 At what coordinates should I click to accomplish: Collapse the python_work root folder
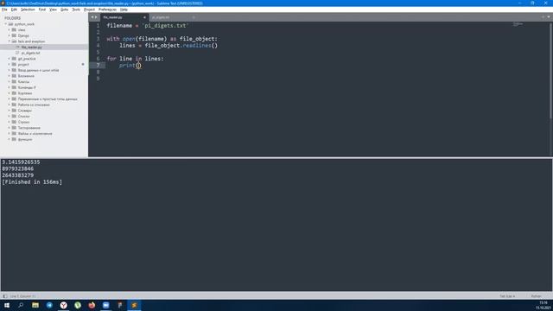[x=6, y=24]
